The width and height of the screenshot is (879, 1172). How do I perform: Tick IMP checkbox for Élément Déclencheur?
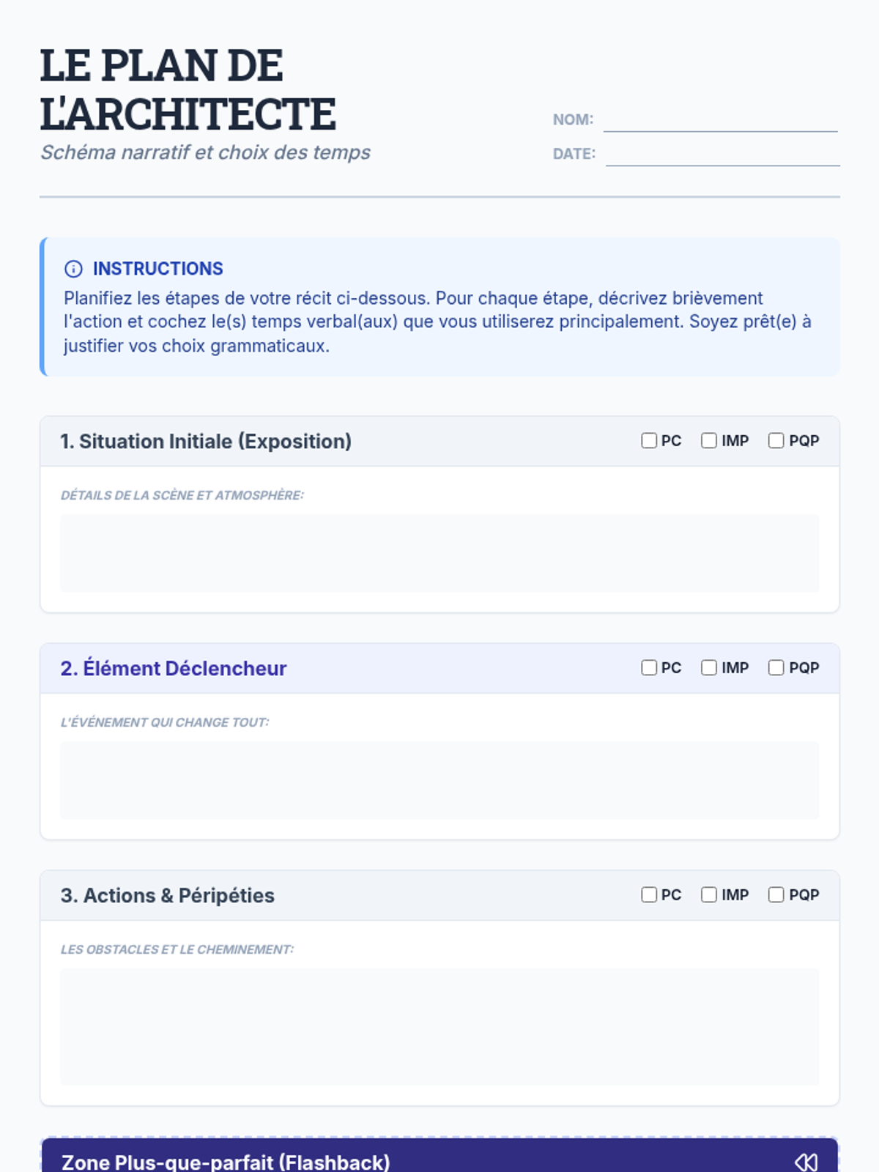[x=709, y=667]
